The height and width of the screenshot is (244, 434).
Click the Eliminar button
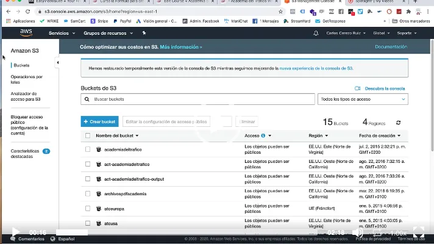coord(247,121)
